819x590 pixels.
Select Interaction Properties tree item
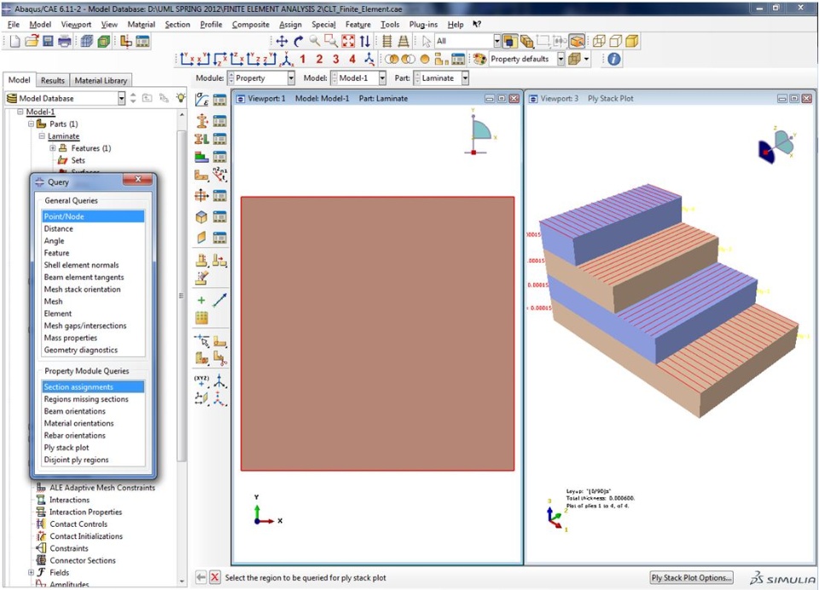click(85, 512)
